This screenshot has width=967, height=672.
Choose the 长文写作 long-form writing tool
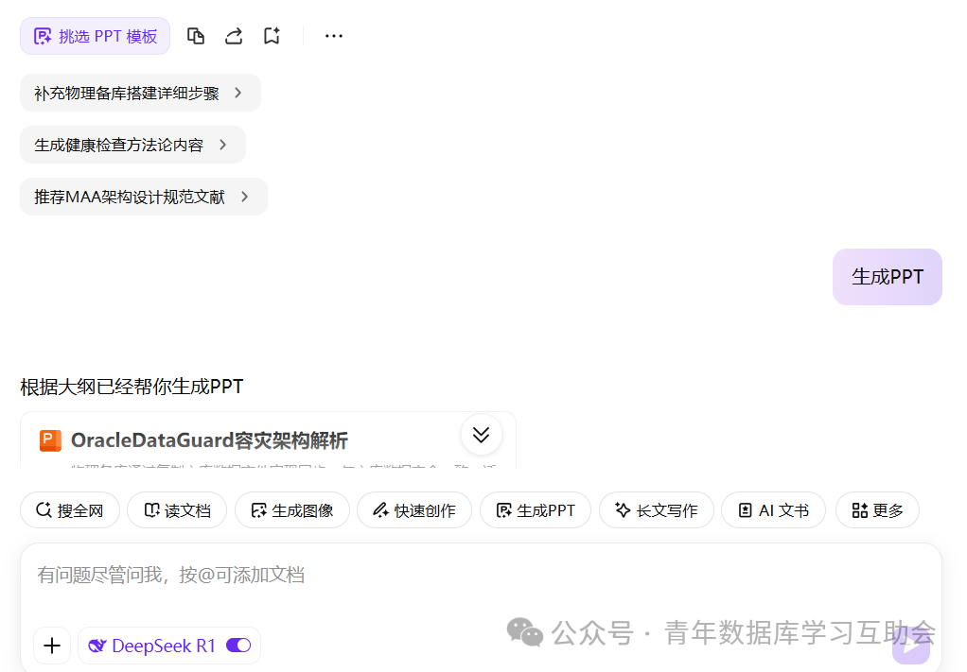657,510
